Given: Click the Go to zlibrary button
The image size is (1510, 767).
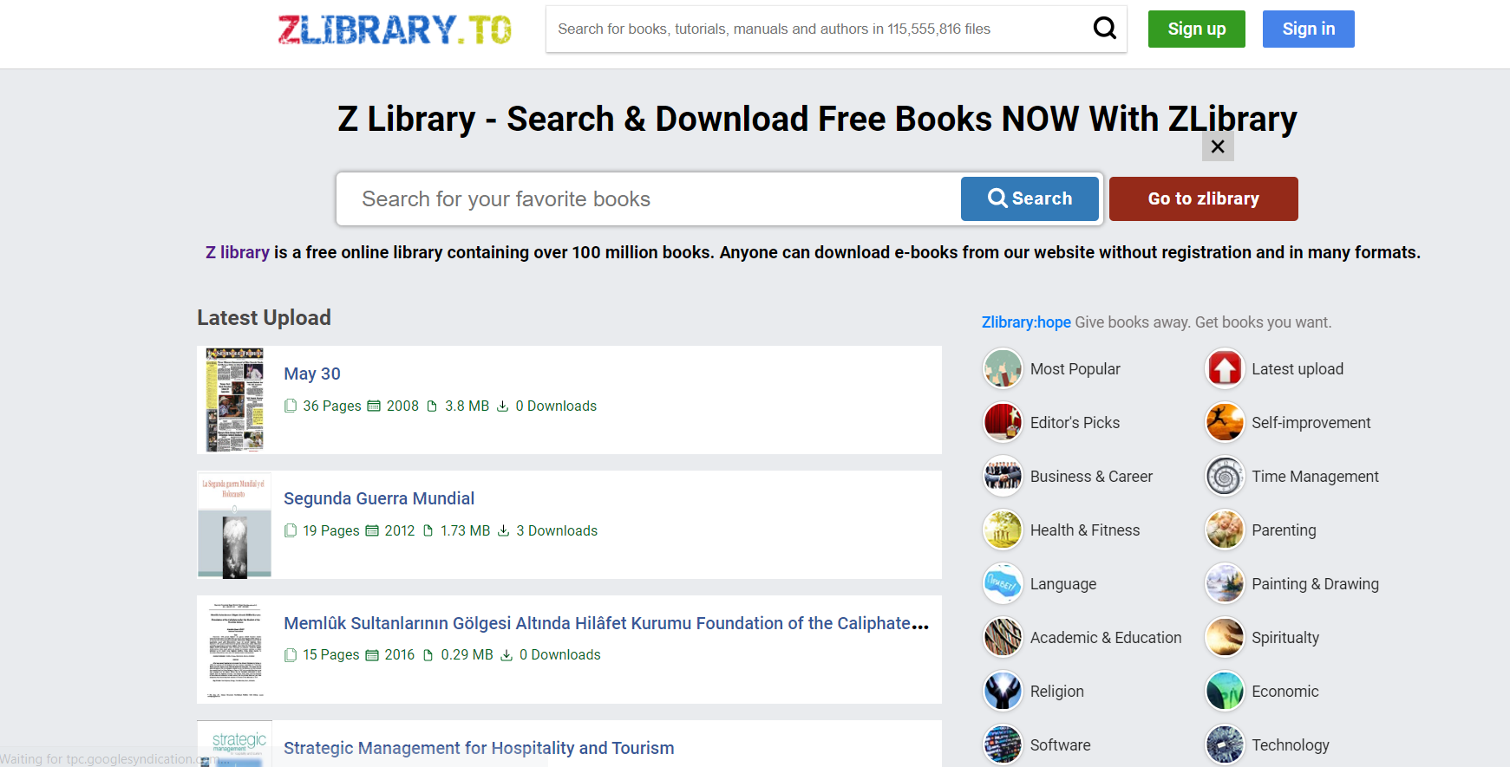Looking at the screenshot, I should [x=1204, y=198].
